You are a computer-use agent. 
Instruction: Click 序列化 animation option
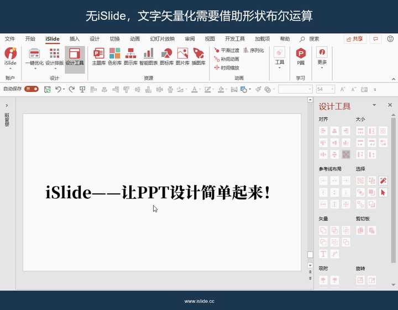[x=254, y=50]
